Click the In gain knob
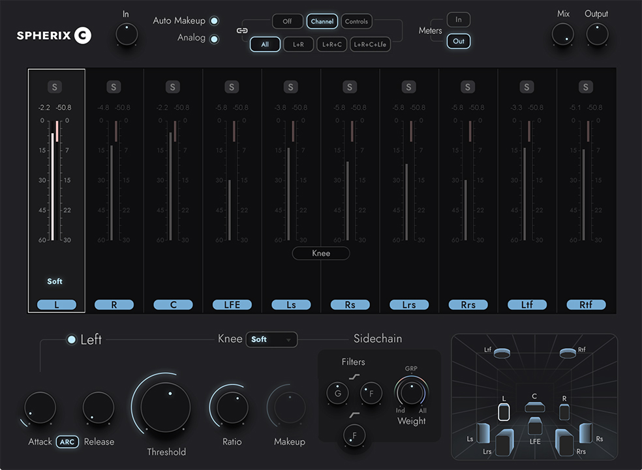The height and width of the screenshot is (470, 642). [127, 34]
